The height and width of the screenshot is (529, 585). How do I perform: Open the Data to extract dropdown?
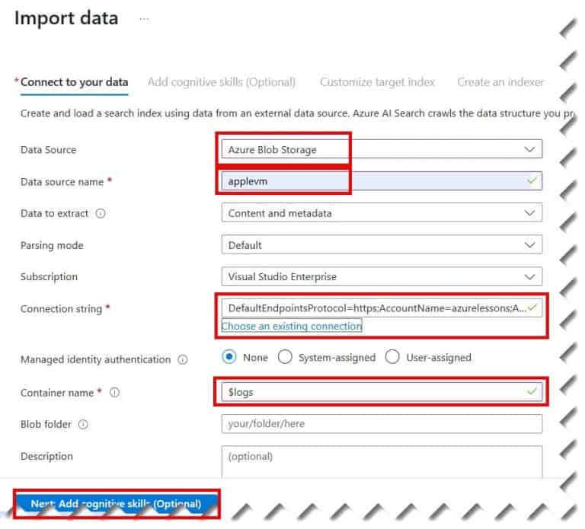[x=382, y=213]
